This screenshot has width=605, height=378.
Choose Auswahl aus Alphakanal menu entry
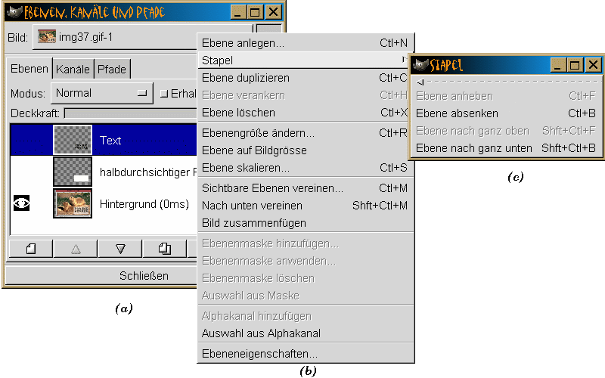[x=306, y=333]
